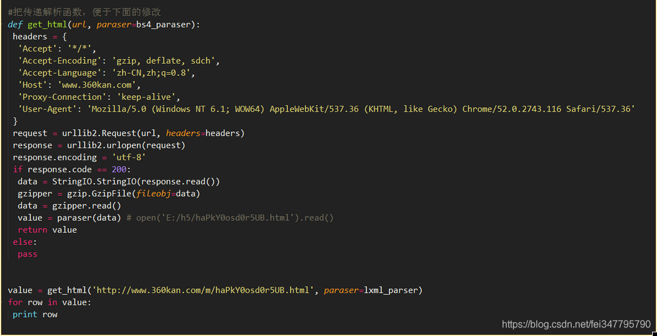Click the gzip.GzipFile call
The height and width of the screenshot is (336, 657).
[134, 194]
